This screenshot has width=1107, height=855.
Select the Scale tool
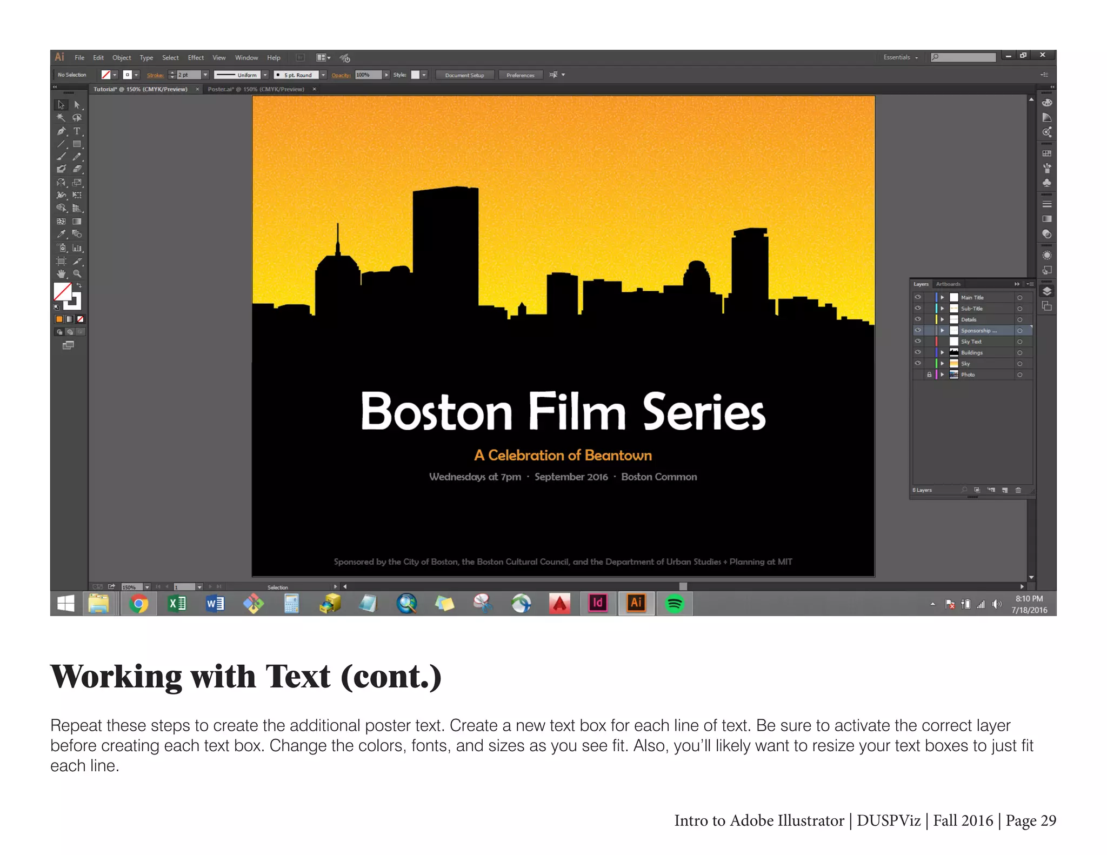pyautogui.click(x=77, y=183)
